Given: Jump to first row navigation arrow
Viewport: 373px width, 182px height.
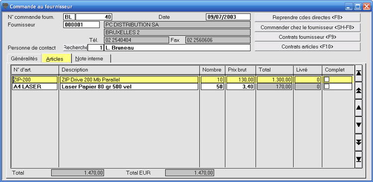Looking at the screenshot, I should (x=359, y=73).
